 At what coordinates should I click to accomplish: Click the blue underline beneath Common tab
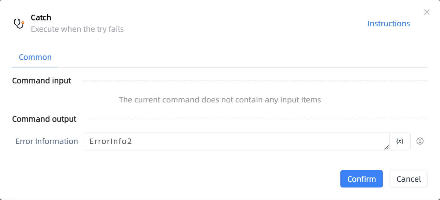click(x=35, y=67)
